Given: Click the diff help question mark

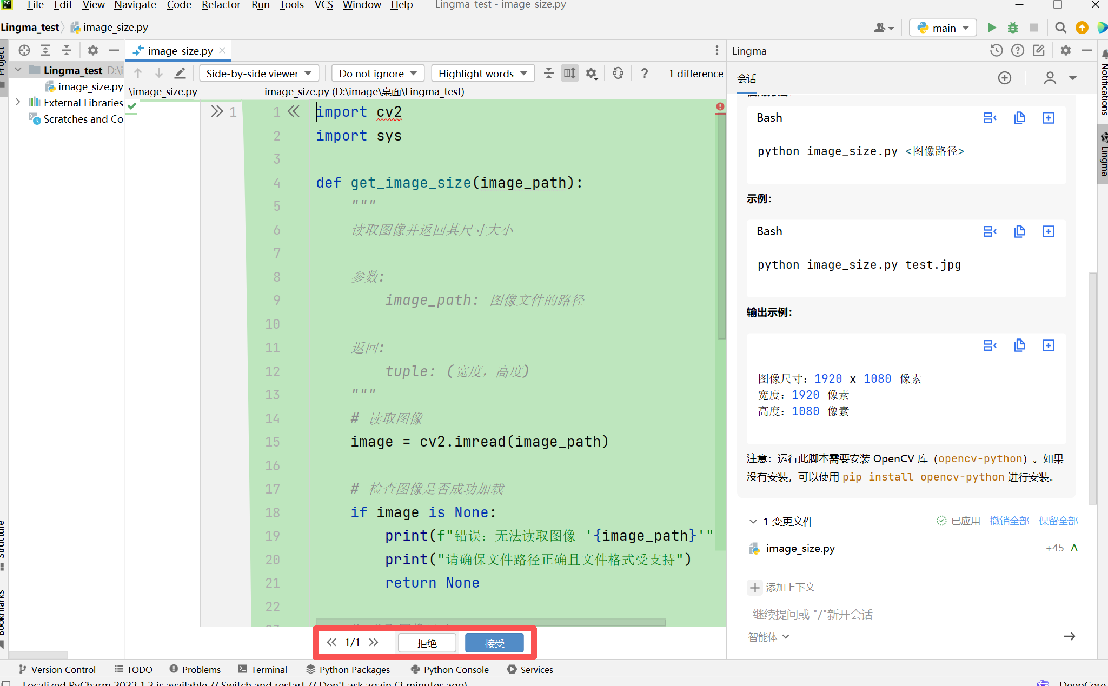Looking at the screenshot, I should click(644, 74).
